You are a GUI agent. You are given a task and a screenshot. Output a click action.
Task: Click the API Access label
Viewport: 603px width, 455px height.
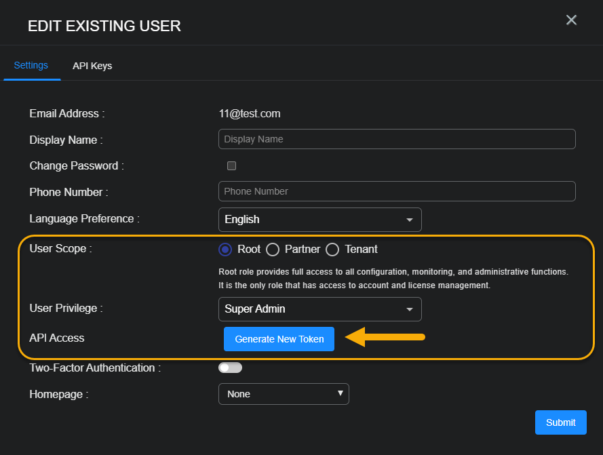point(57,338)
